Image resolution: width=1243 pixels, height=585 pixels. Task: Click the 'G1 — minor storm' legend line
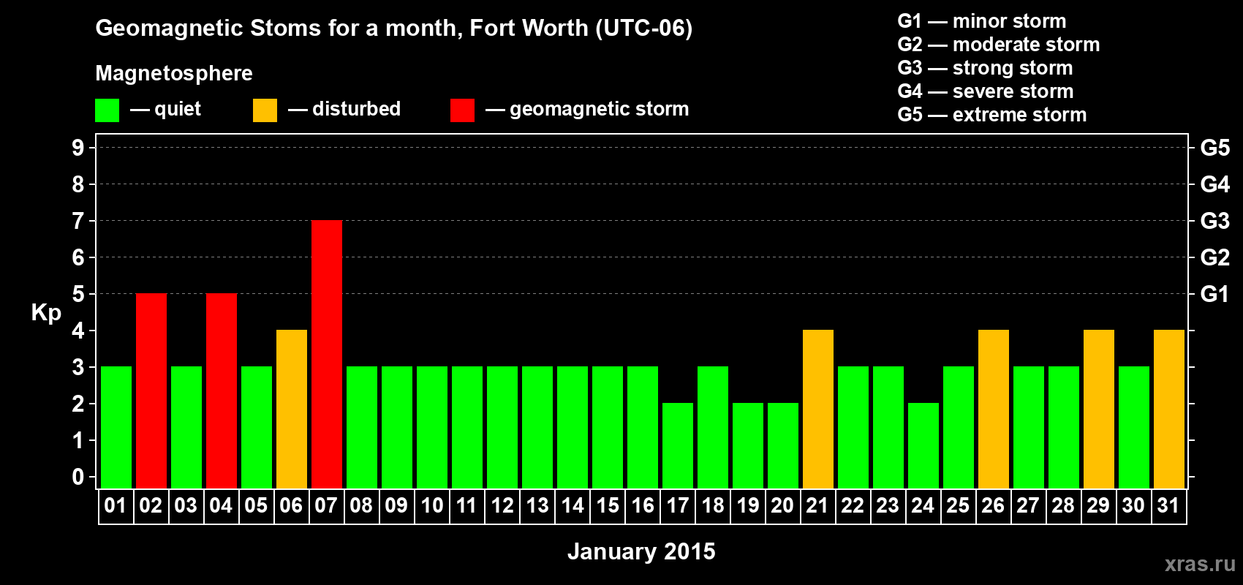pos(982,21)
